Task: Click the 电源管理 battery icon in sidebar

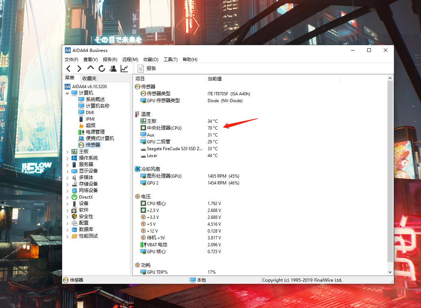Action: [81, 132]
